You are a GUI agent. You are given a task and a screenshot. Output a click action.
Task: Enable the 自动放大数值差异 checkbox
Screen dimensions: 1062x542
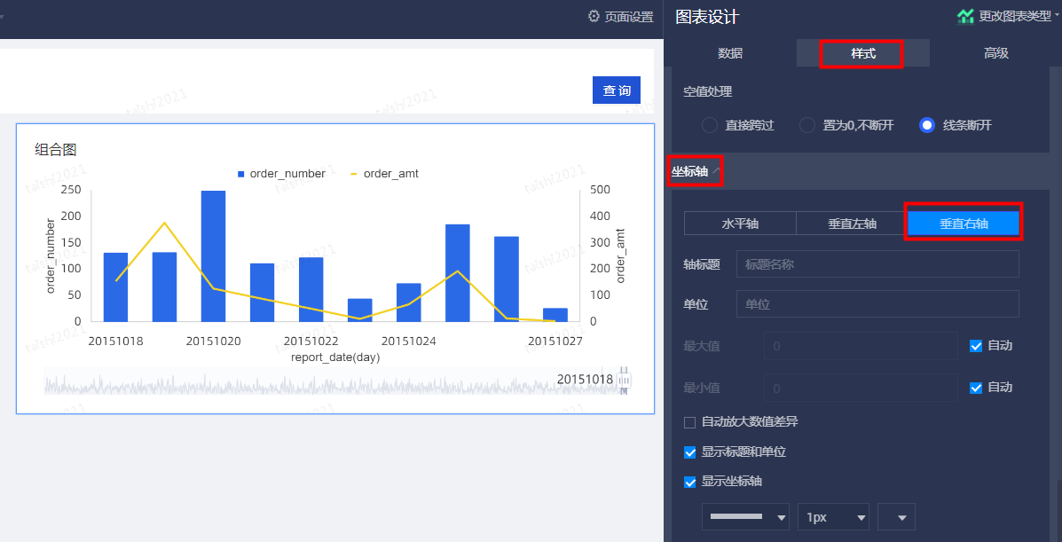(690, 422)
